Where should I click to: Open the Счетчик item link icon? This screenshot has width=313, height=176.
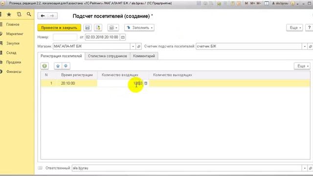coord(311,46)
